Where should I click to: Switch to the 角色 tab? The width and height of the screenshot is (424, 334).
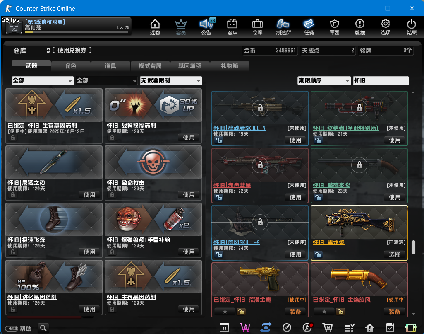point(71,66)
